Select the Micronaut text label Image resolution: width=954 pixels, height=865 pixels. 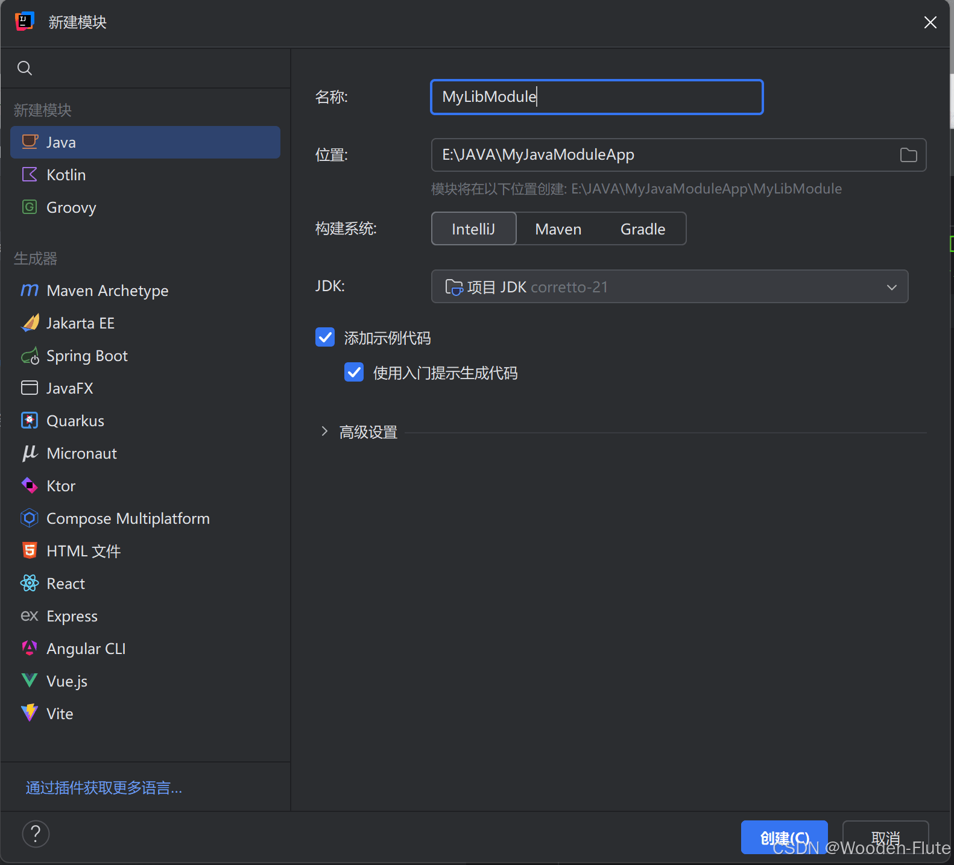coord(82,453)
